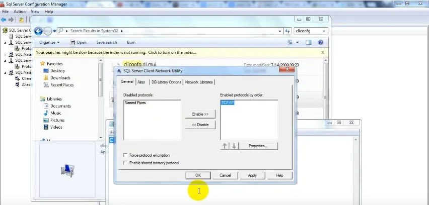Viewport: 429px width, 205px height.
Task: Check Enable shared memory protocol
Action: [125, 163]
